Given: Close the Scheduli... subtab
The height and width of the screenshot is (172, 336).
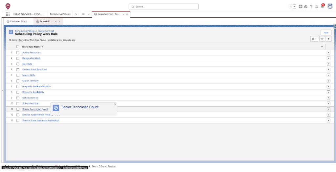Looking at the screenshot, I should pyautogui.click(x=59, y=21).
